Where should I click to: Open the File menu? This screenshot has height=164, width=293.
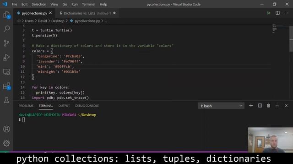(14, 4)
